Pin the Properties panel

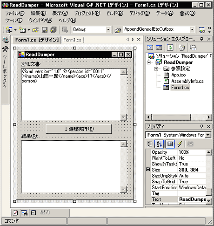[201, 127]
